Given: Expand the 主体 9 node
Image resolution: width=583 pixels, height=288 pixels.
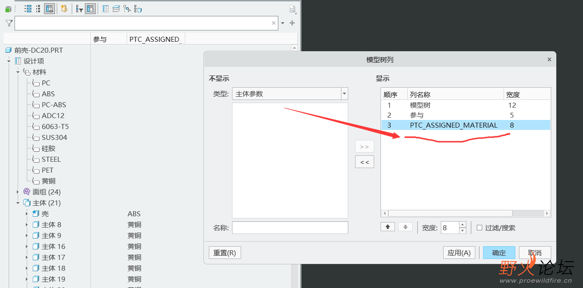Looking at the screenshot, I should 27,236.
